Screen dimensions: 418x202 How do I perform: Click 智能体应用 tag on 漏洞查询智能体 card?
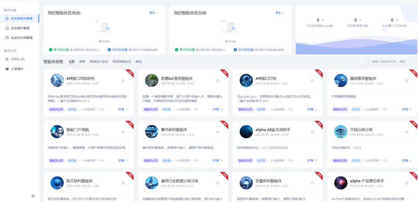[x=340, y=109]
